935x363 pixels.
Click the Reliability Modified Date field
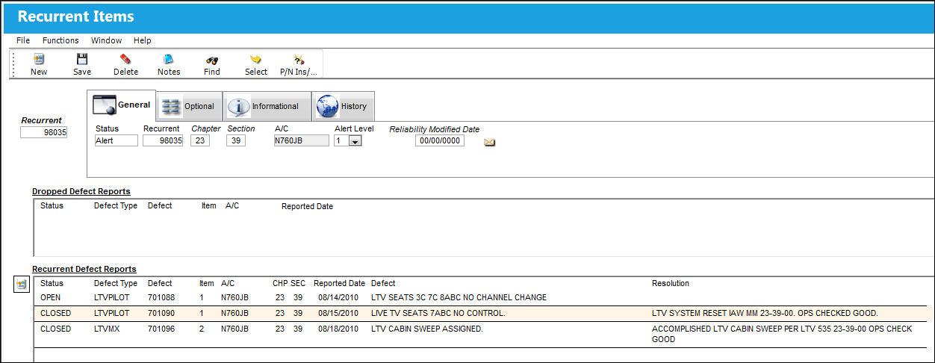[x=440, y=140]
